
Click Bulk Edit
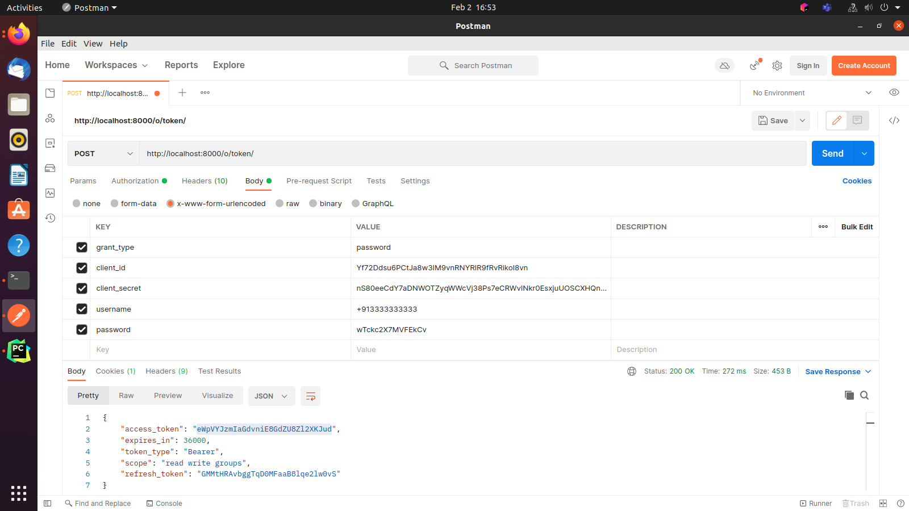tap(857, 227)
